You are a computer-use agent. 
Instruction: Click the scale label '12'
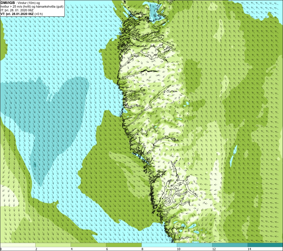tap(214, 249)
